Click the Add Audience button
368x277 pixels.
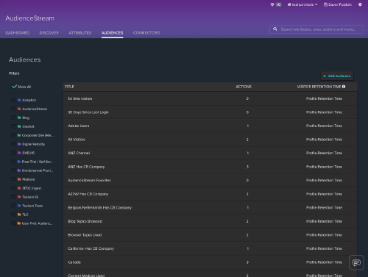click(337, 76)
